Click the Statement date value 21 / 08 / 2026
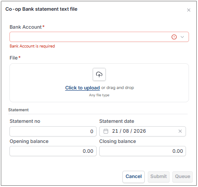 click(129, 131)
